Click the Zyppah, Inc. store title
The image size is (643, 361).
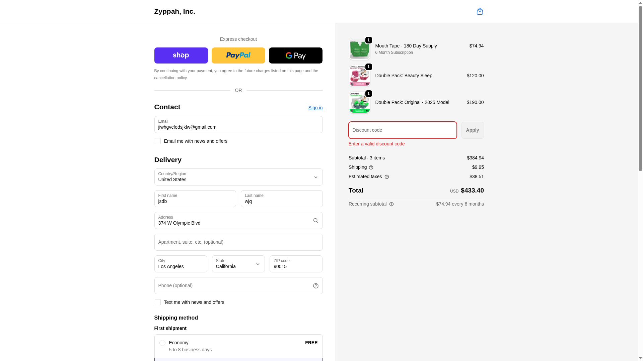click(x=174, y=11)
